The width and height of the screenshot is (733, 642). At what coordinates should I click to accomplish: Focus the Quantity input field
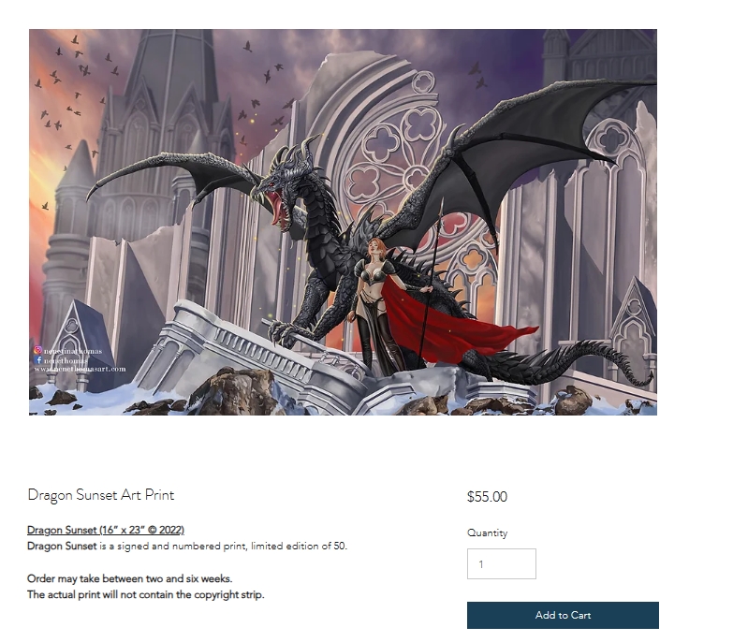point(501,563)
